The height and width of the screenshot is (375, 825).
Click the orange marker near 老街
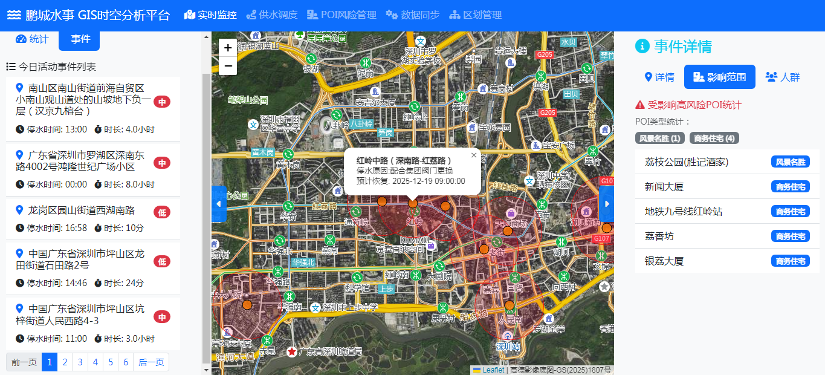[x=484, y=249]
